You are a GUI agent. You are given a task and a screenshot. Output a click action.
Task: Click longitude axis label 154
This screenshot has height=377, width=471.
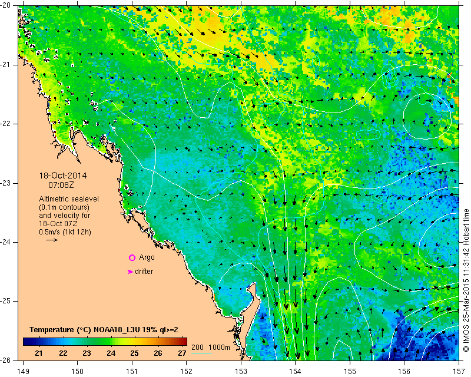(296, 372)
